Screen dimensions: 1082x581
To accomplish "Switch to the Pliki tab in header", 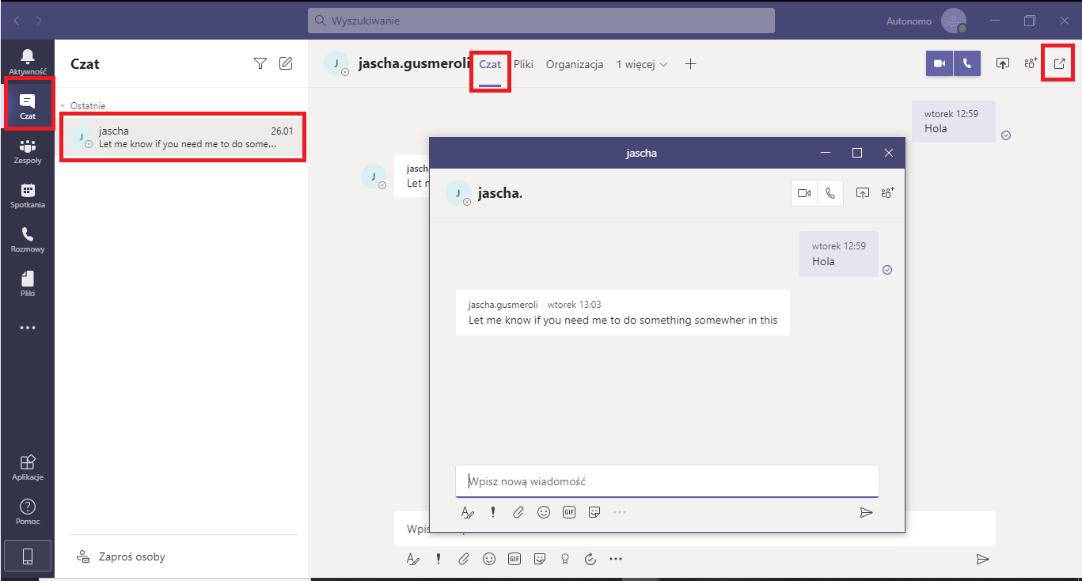I will pos(523,64).
